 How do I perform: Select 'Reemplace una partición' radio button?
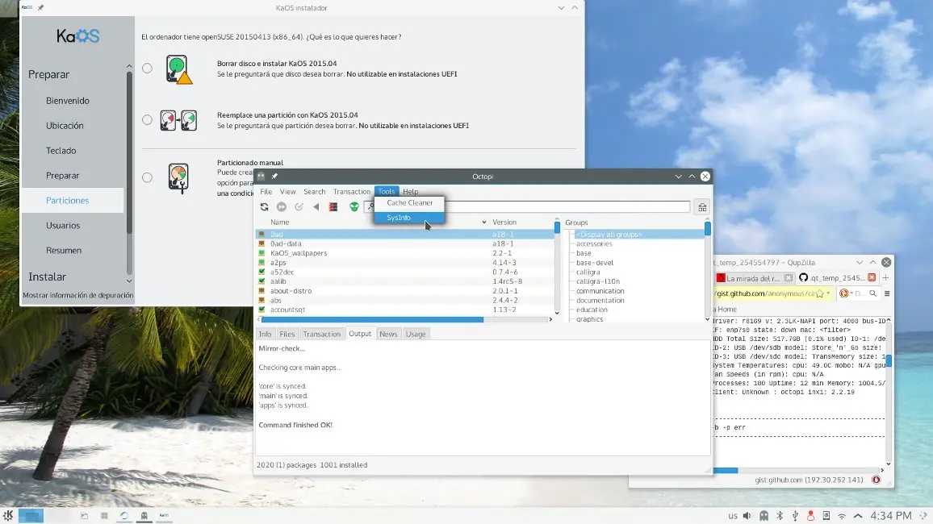(x=147, y=120)
